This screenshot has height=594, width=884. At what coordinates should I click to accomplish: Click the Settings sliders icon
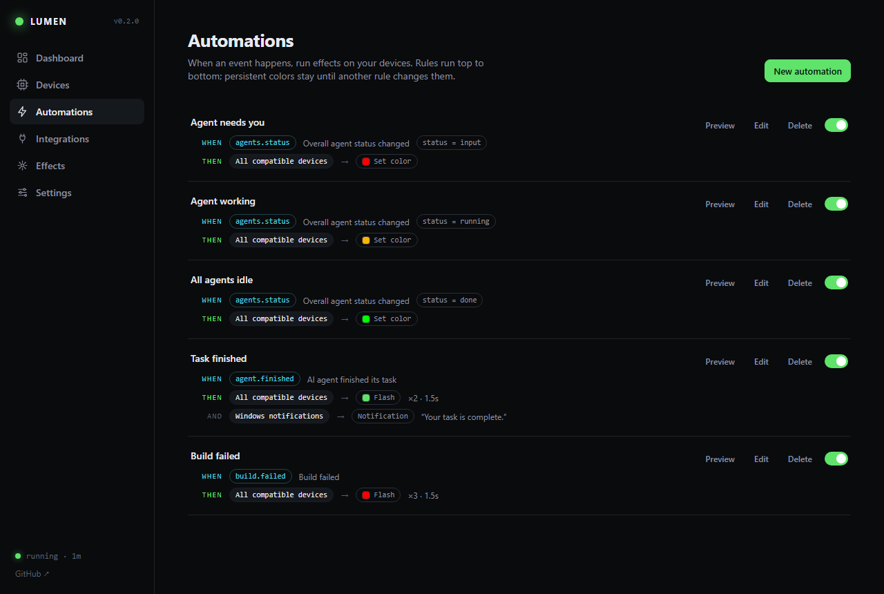click(x=22, y=193)
